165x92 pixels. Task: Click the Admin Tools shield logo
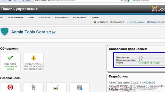point(4,32)
